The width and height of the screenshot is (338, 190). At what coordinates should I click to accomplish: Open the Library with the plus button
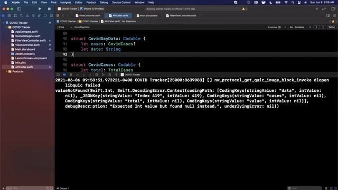[317, 9]
